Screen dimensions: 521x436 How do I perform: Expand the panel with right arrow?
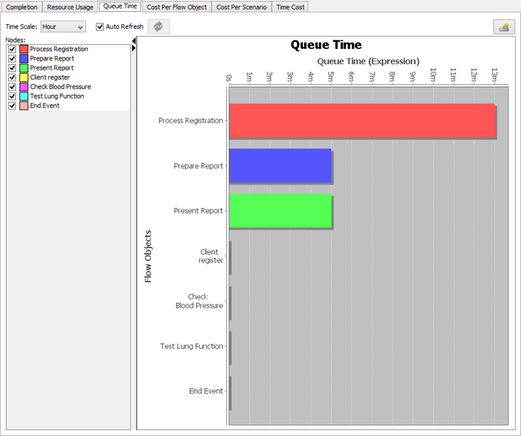coord(134,48)
